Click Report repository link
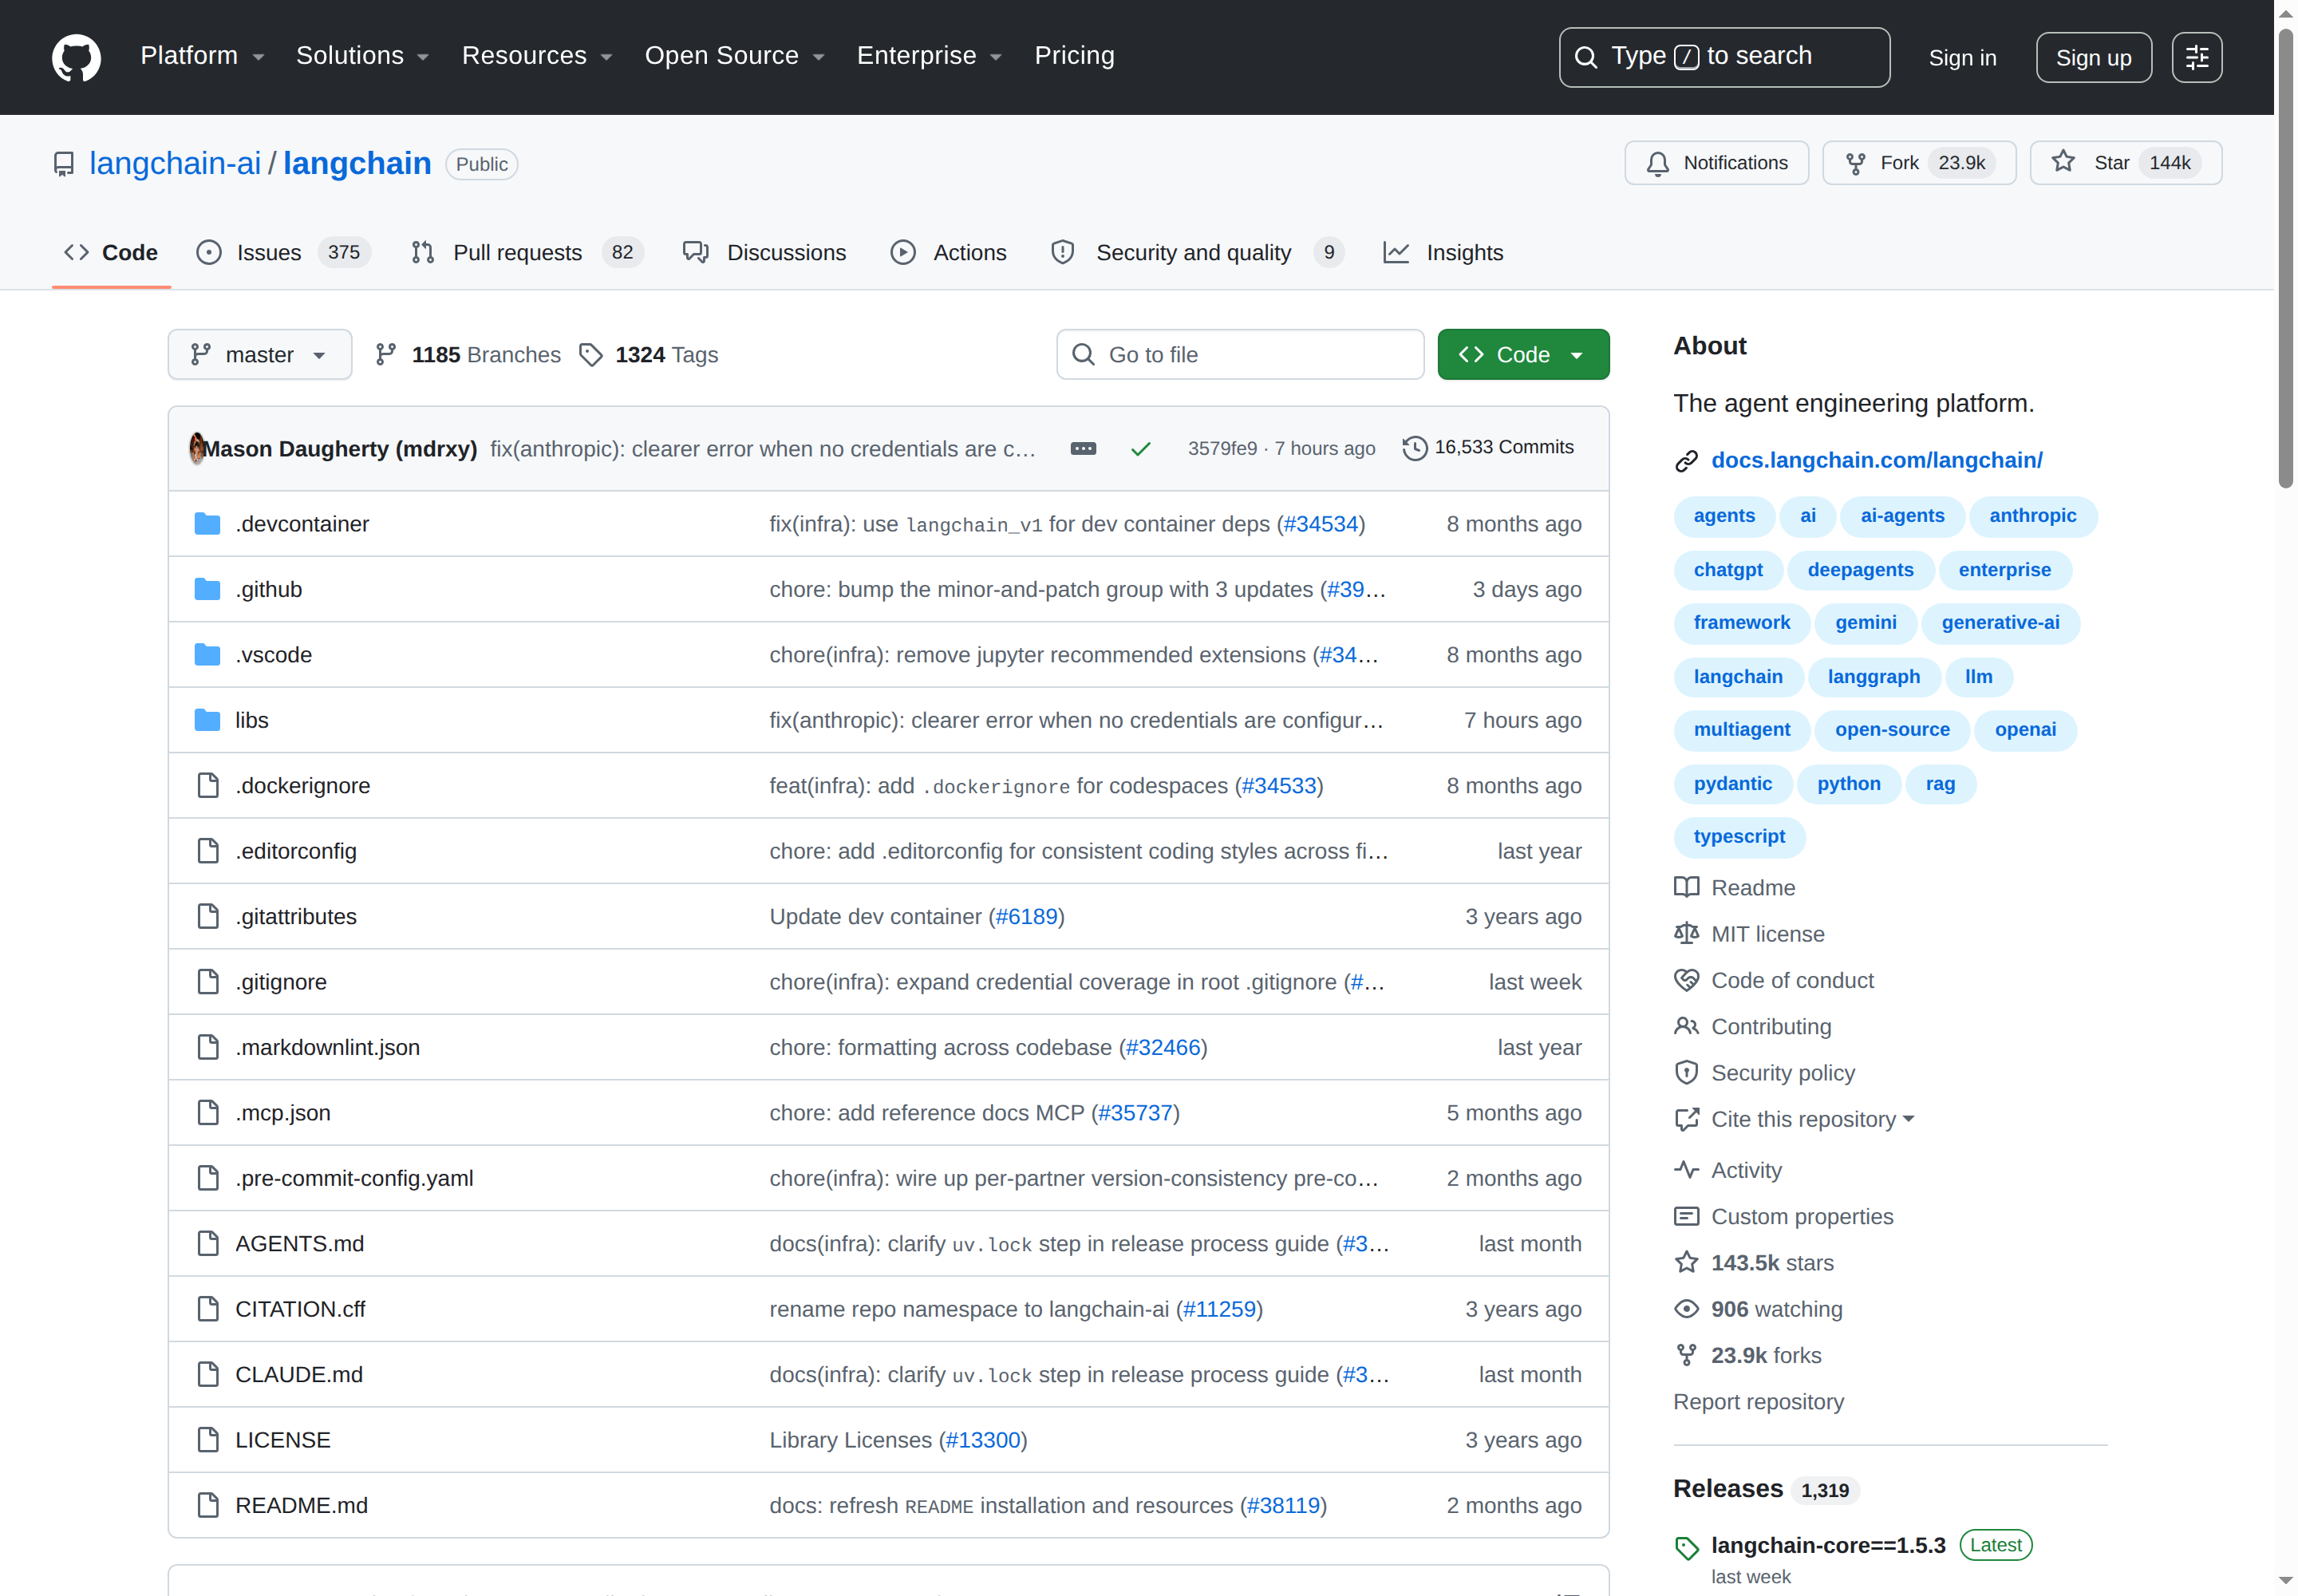This screenshot has height=1596, width=2298. [x=1758, y=1402]
